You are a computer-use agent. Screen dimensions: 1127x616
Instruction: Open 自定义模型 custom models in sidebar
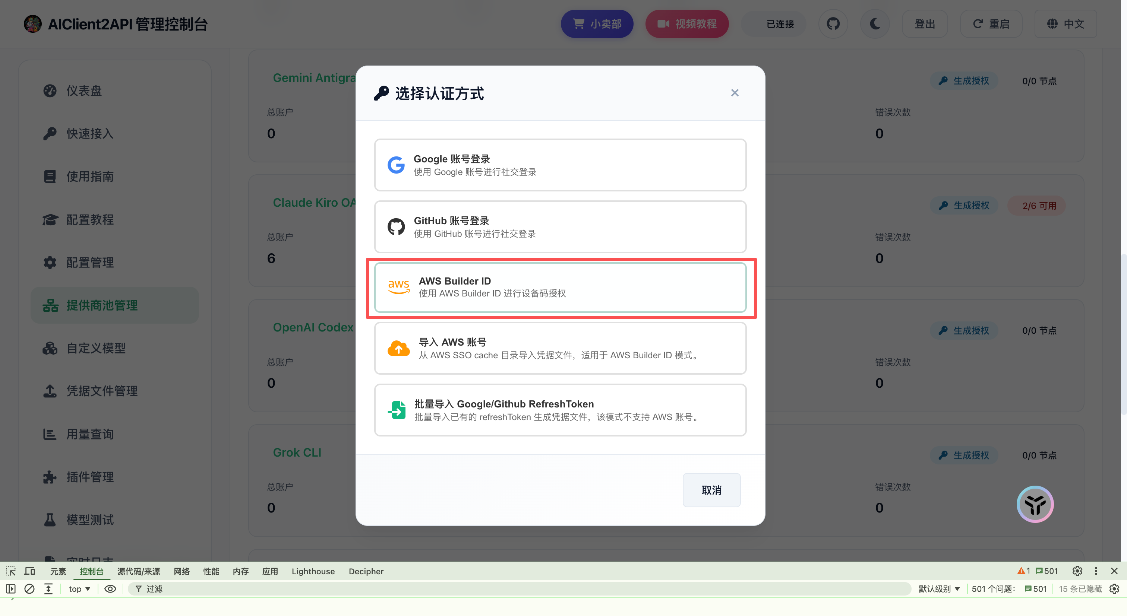(115, 348)
